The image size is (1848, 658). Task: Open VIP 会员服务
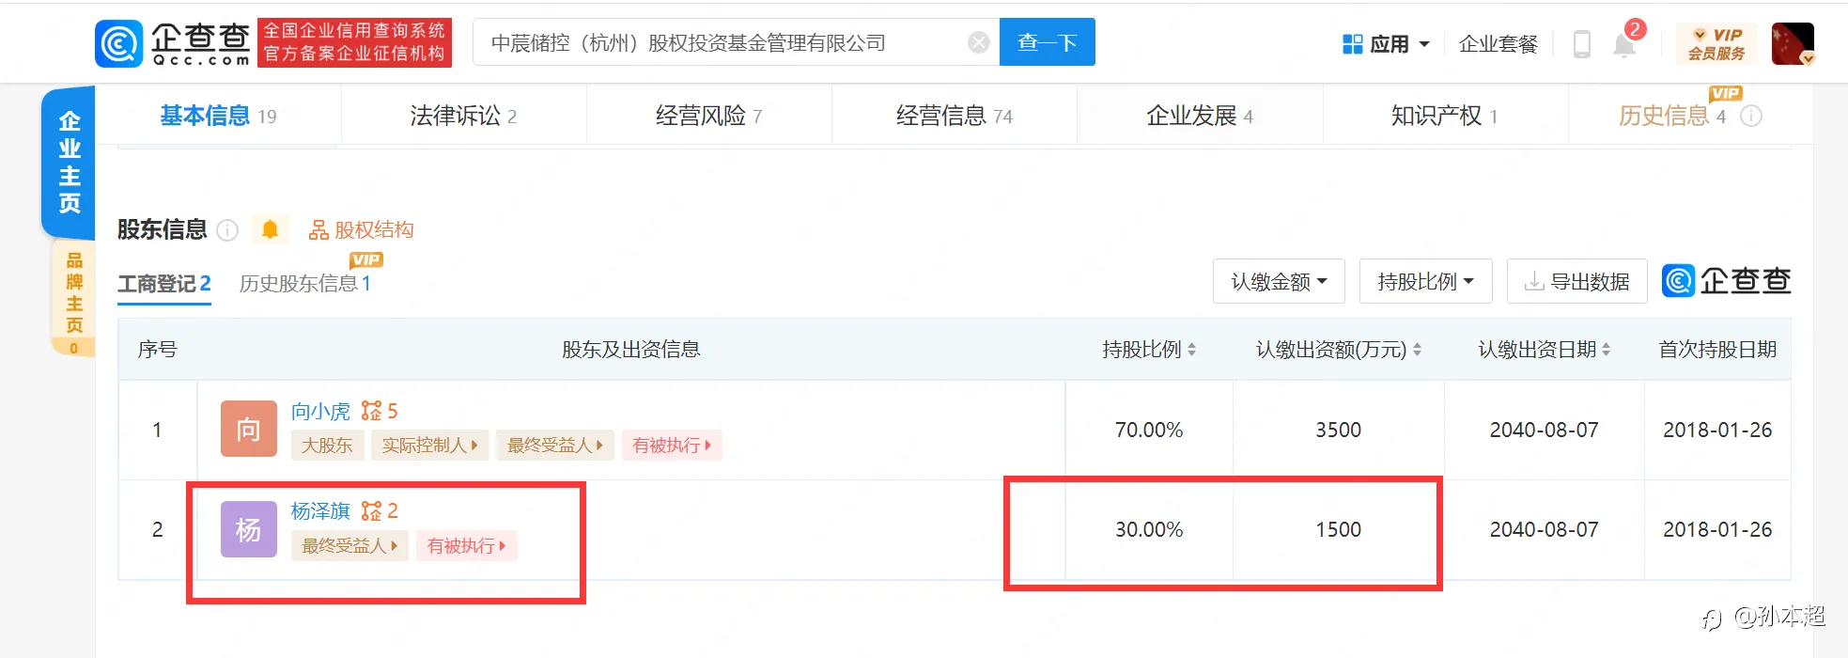click(1716, 44)
